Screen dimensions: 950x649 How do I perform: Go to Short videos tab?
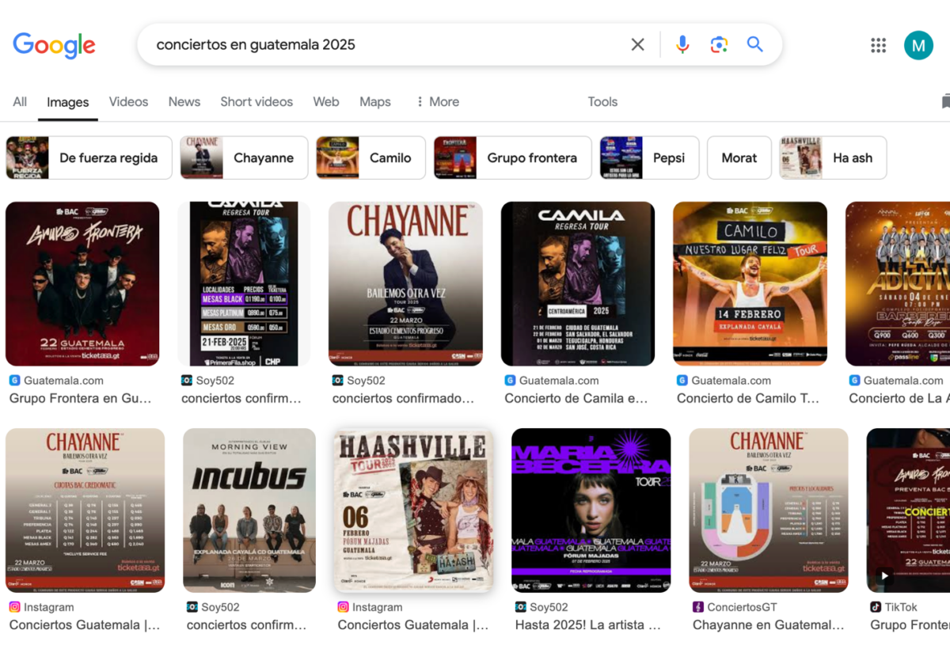(x=256, y=101)
